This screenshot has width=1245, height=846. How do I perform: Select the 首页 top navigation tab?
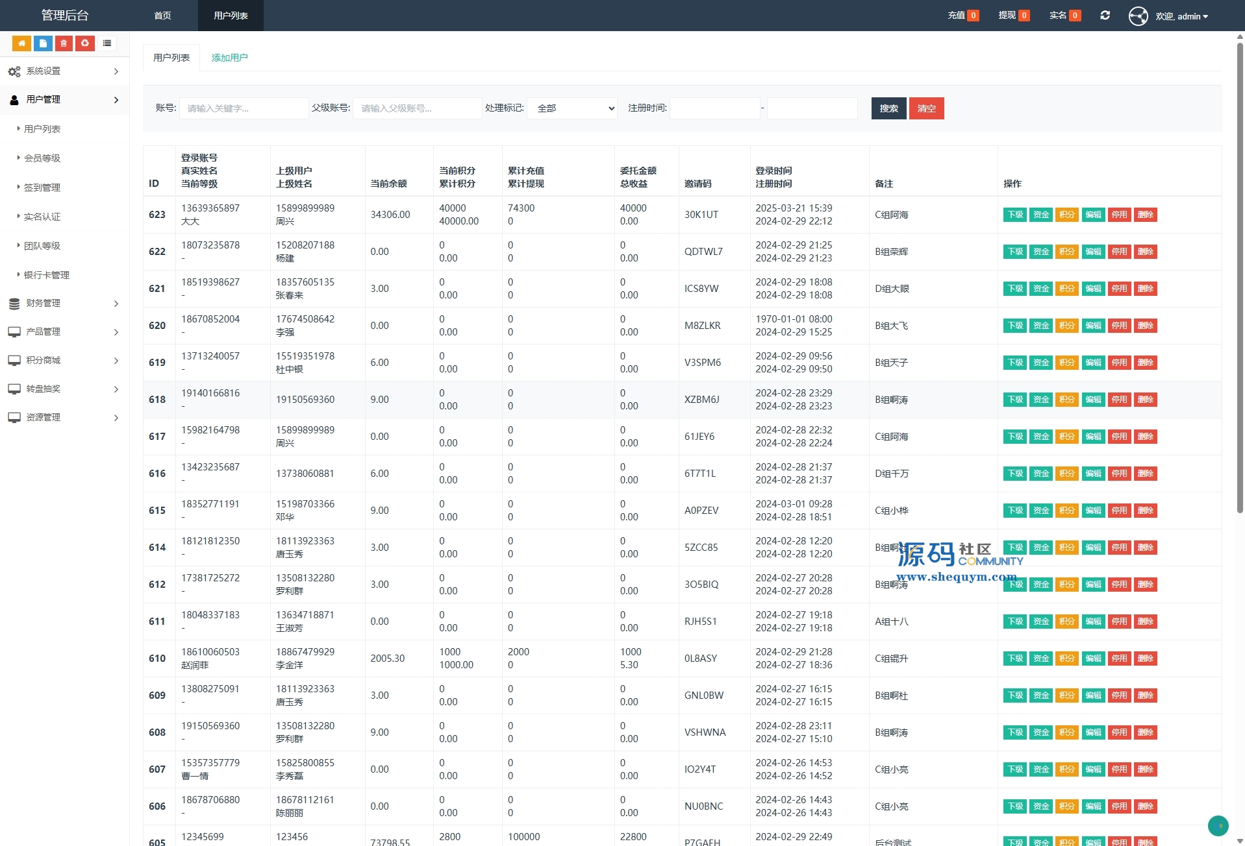tap(163, 16)
